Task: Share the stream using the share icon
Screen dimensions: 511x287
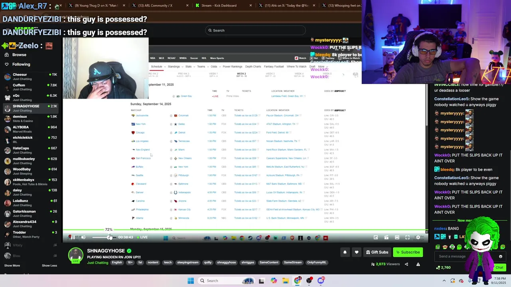Action: coord(406,264)
